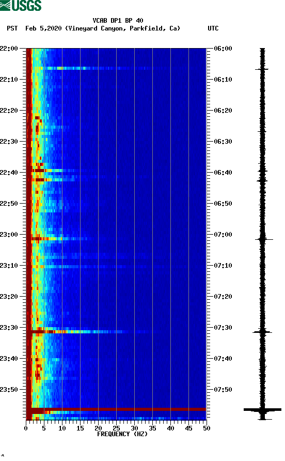This screenshot has width=285, height=461.
Task: Click the 10 Hz tick label
Action: coord(62,428)
